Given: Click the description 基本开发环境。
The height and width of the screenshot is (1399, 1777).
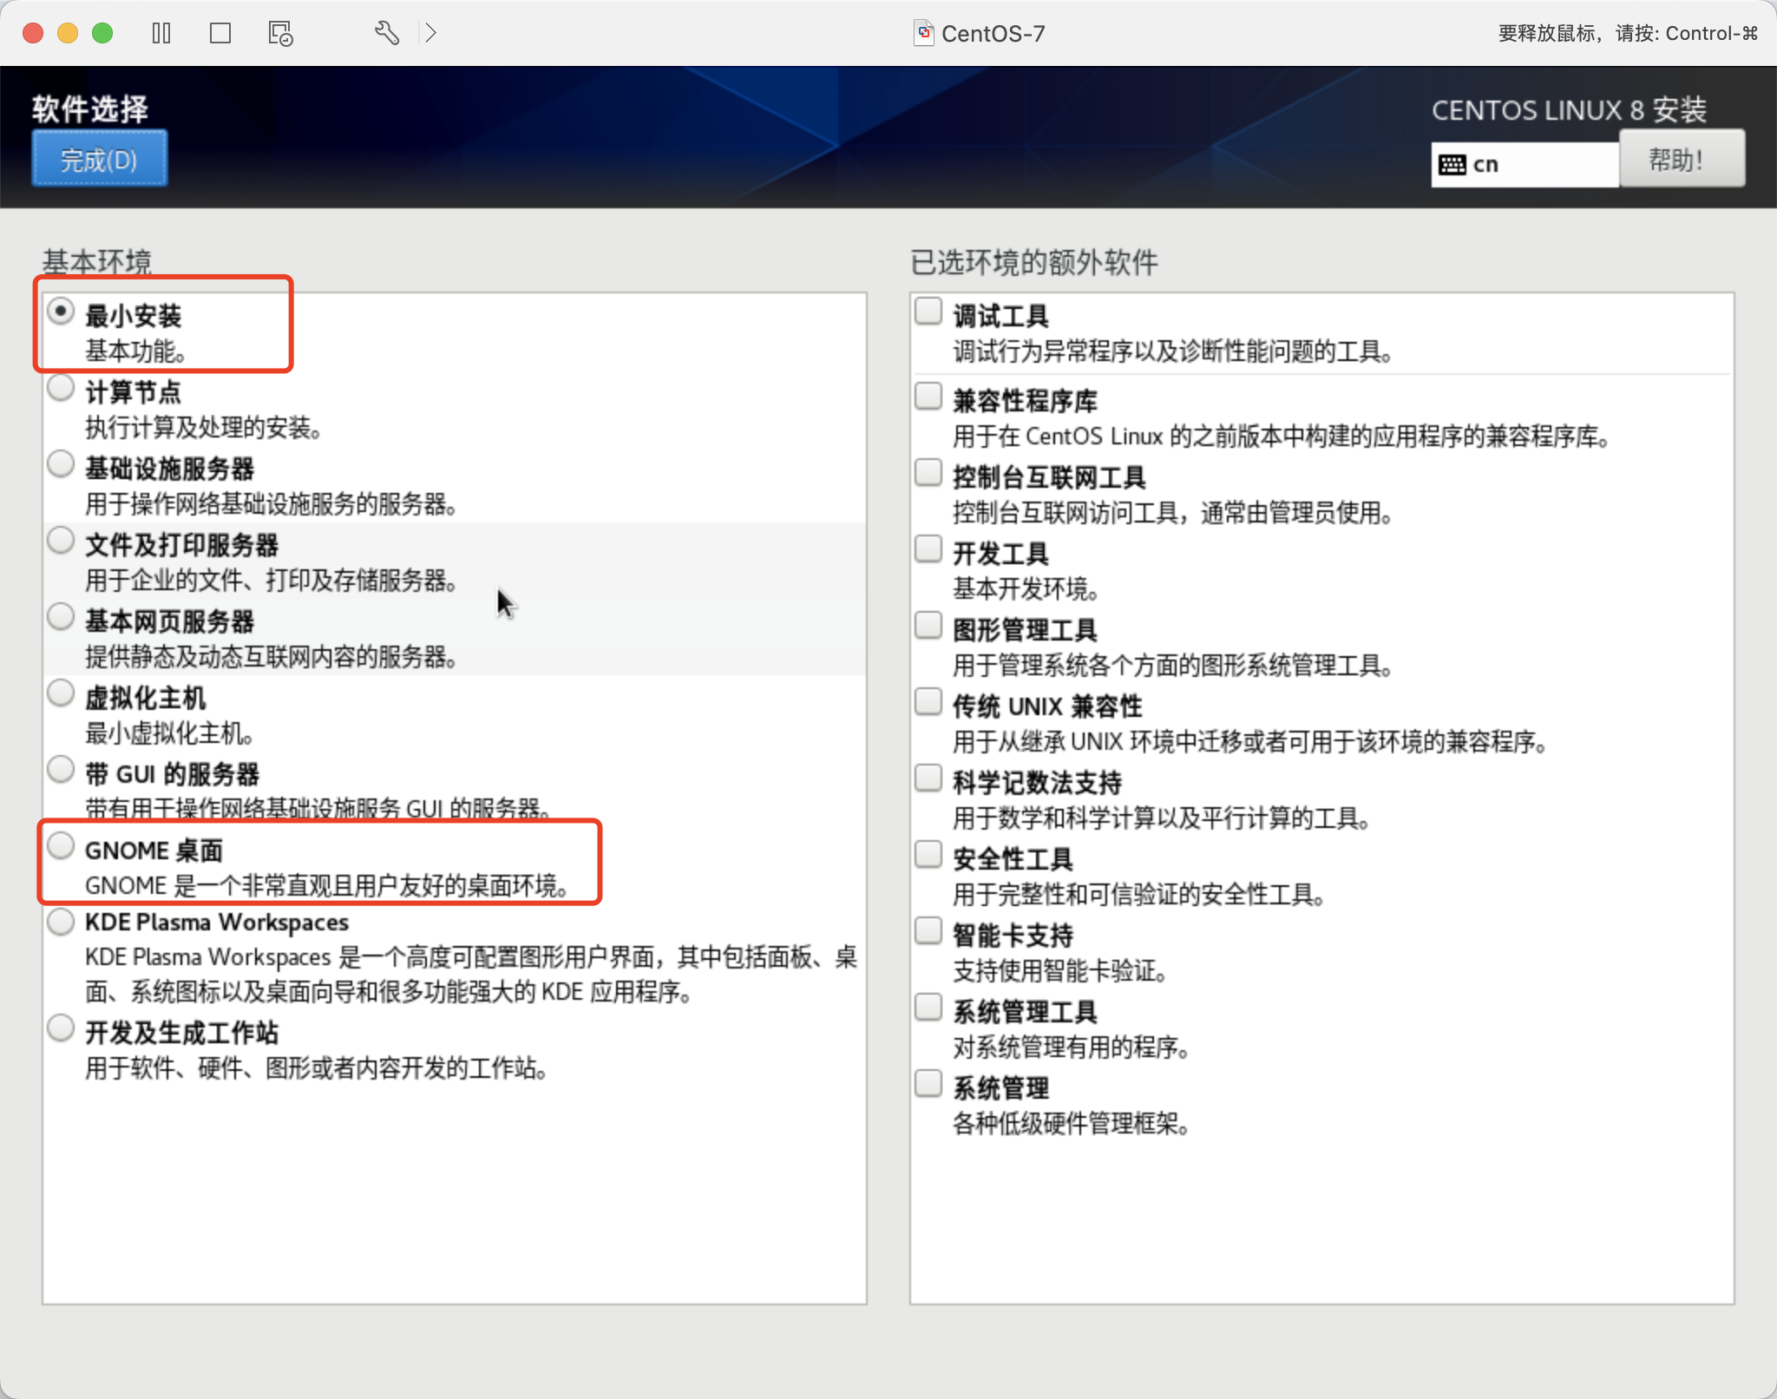Looking at the screenshot, I should (1026, 589).
